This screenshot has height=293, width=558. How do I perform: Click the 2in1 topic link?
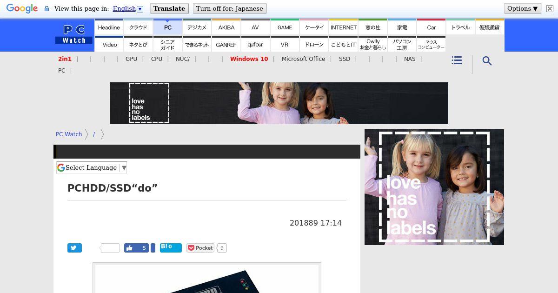click(x=65, y=59)
